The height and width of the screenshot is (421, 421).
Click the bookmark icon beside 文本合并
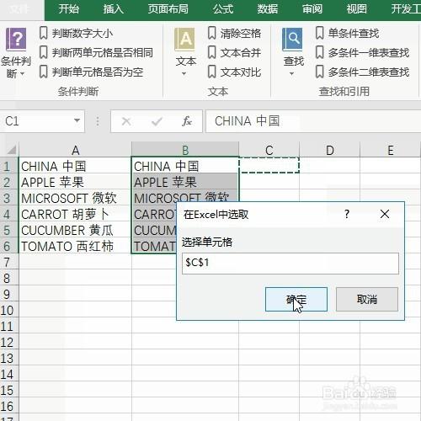[212, 52]
